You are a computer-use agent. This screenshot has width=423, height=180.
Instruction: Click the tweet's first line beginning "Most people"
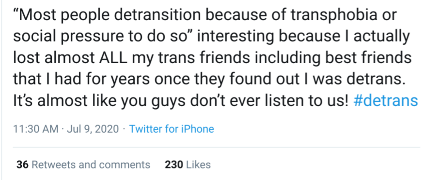[x=205, y=16]
